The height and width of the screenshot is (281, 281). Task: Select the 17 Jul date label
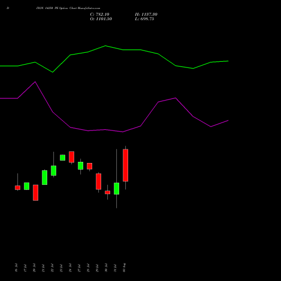(x=25, y=268)
